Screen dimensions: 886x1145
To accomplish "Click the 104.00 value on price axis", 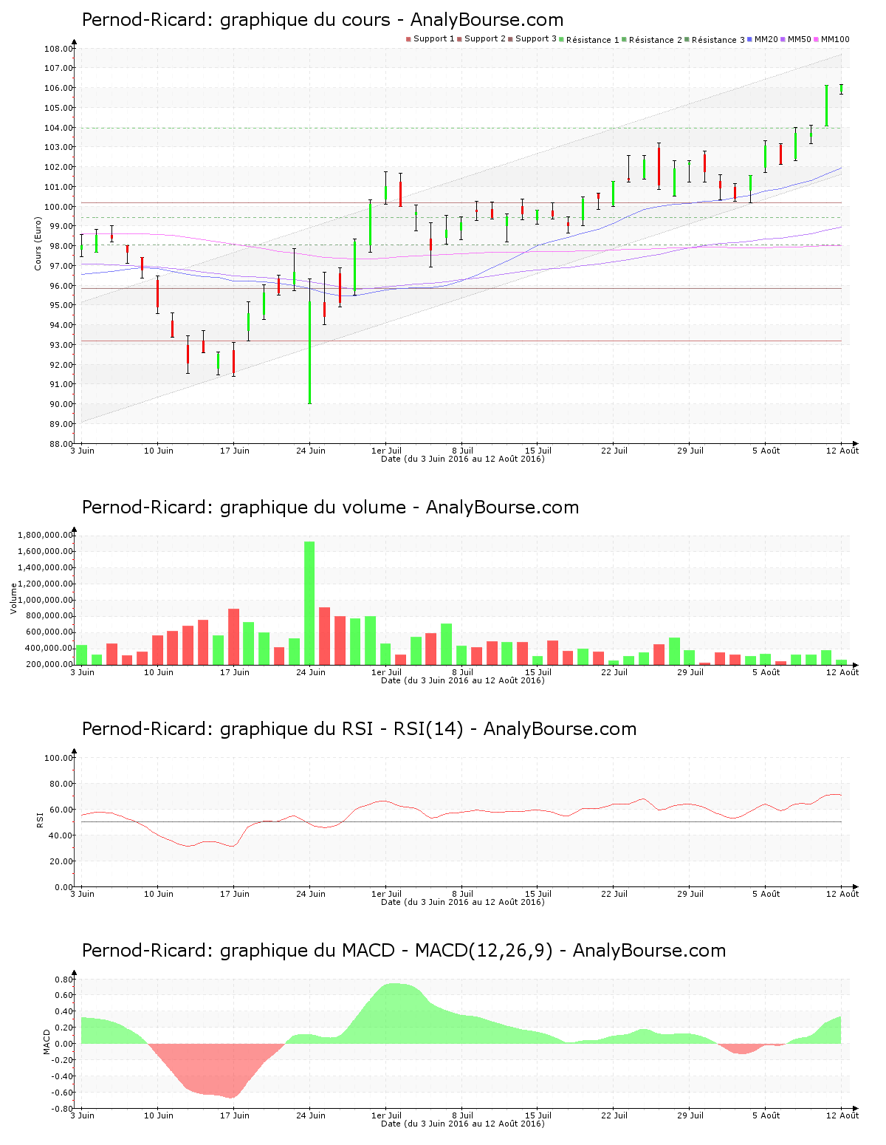I will [x=59, y=128].
